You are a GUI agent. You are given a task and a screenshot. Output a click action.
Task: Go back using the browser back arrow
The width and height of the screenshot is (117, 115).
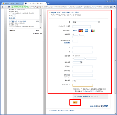coord(3,7)
